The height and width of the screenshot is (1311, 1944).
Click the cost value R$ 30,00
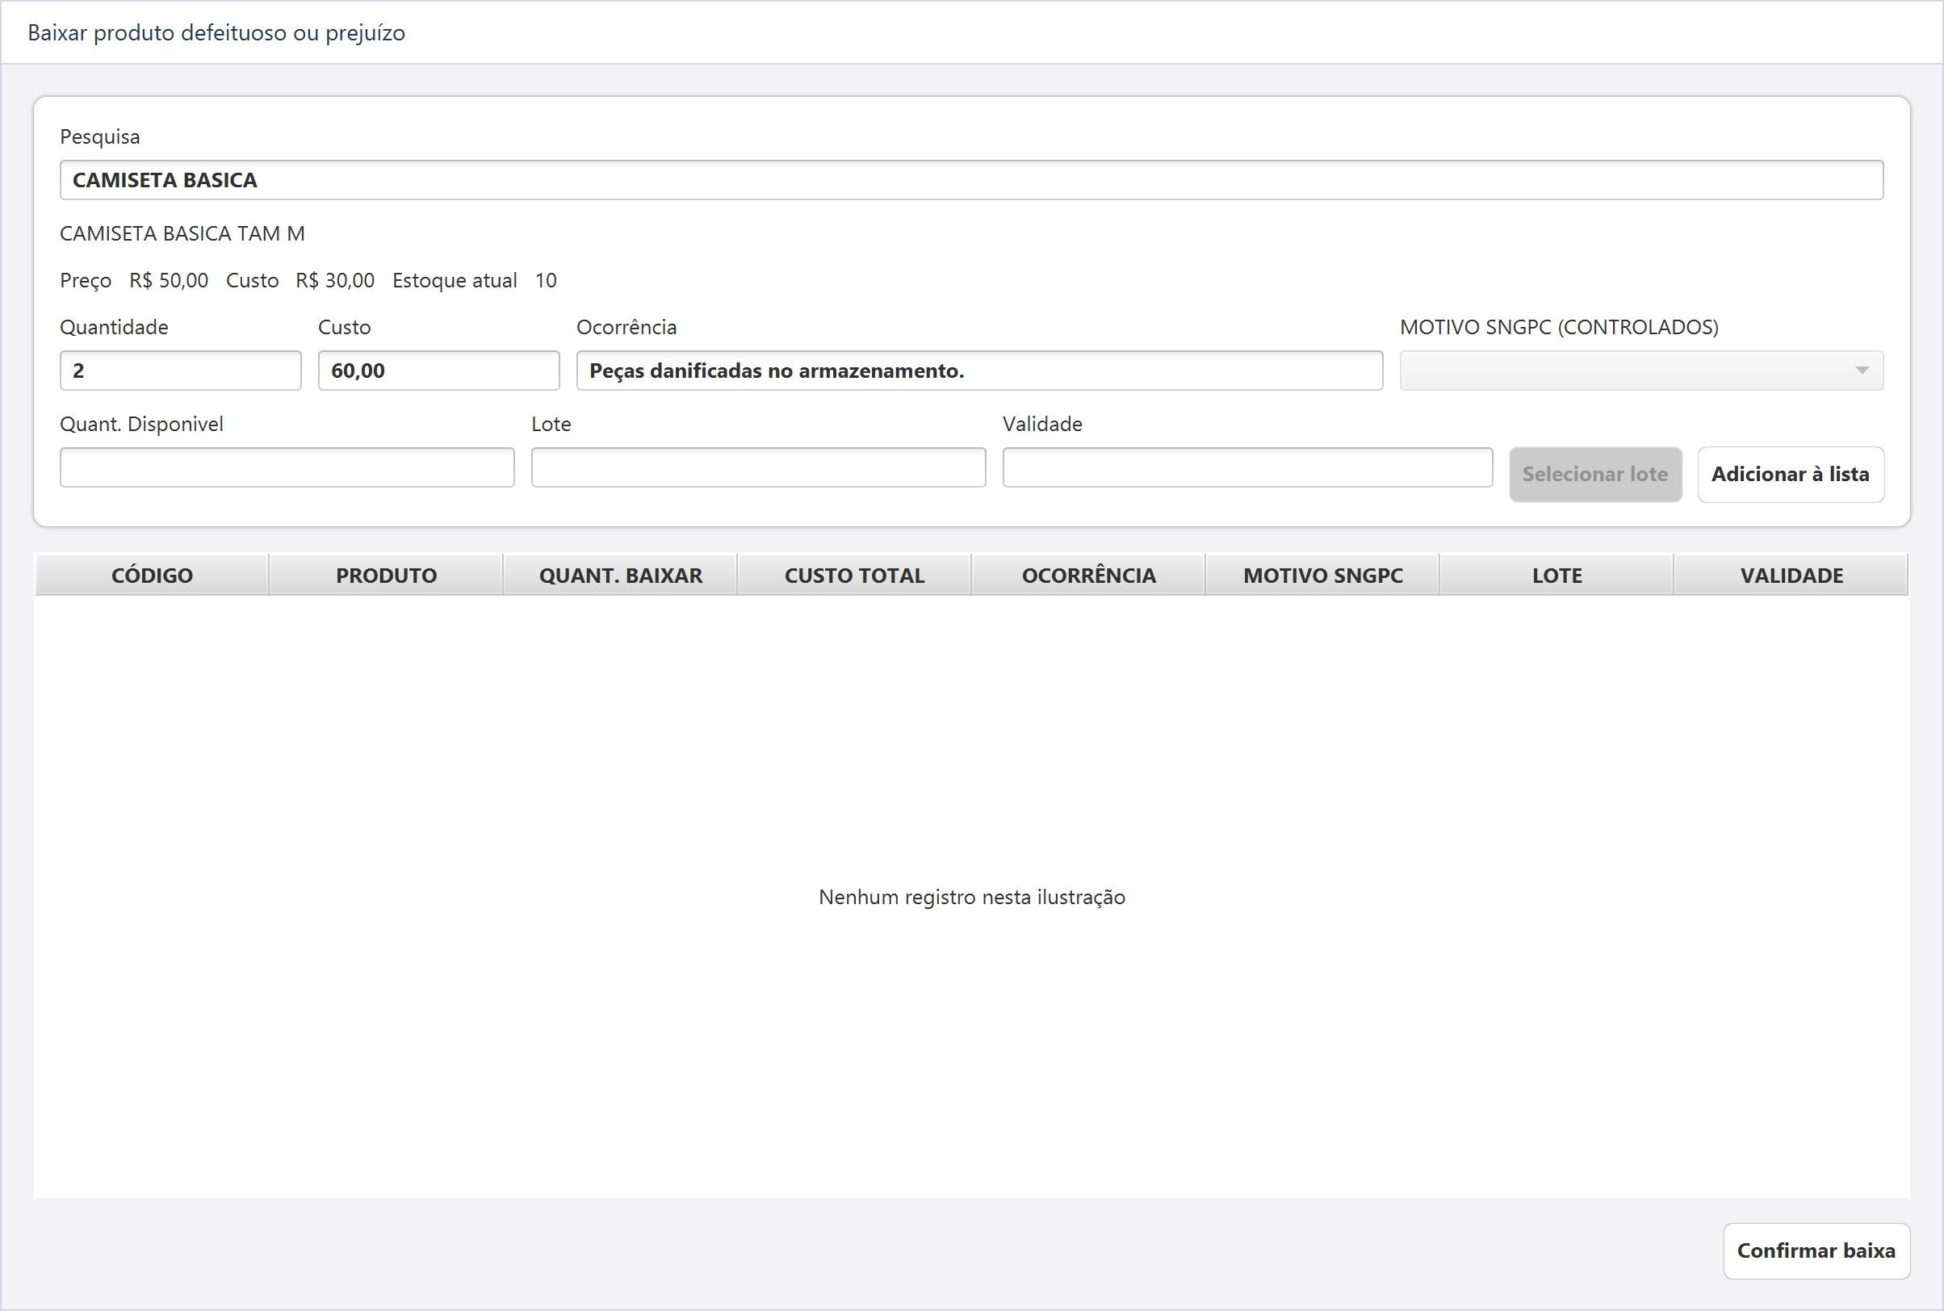tap(335, 280)
